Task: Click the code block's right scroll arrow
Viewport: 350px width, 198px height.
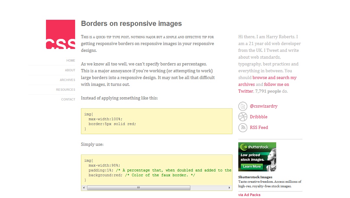Action: coord(230,188)
